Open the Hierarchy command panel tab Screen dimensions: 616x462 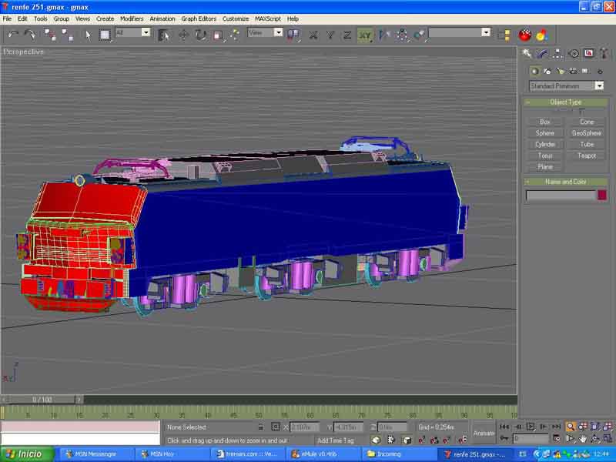click(557, 53)
